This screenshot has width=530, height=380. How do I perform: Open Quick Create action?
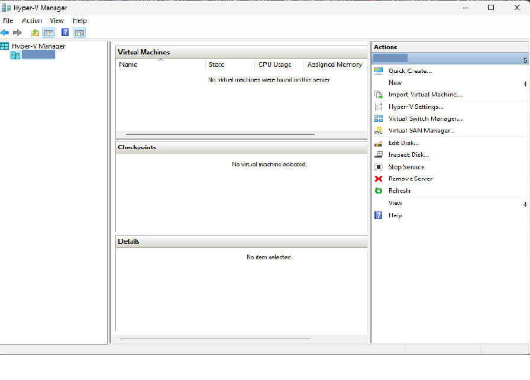[410, 71]
